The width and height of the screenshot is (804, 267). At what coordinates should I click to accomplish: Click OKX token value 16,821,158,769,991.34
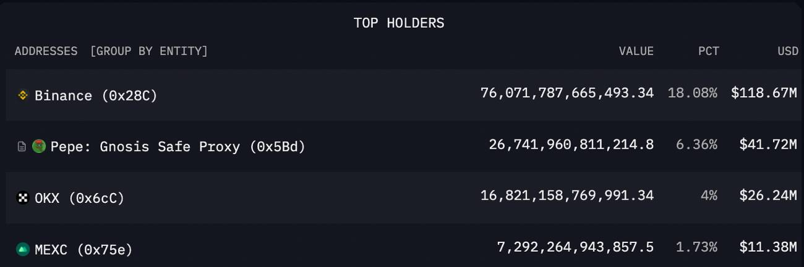tap(567, 195)
